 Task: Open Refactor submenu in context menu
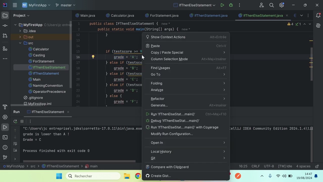tap(186, 99)
